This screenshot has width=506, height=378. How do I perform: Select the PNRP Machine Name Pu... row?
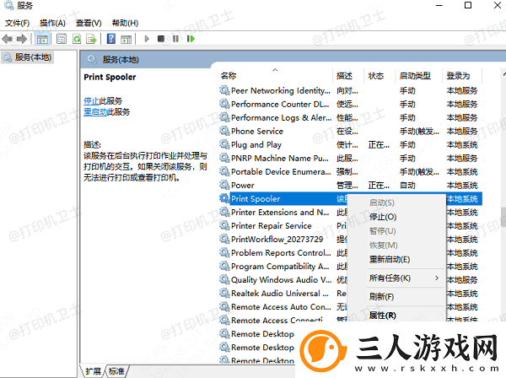tap(350, 158)
